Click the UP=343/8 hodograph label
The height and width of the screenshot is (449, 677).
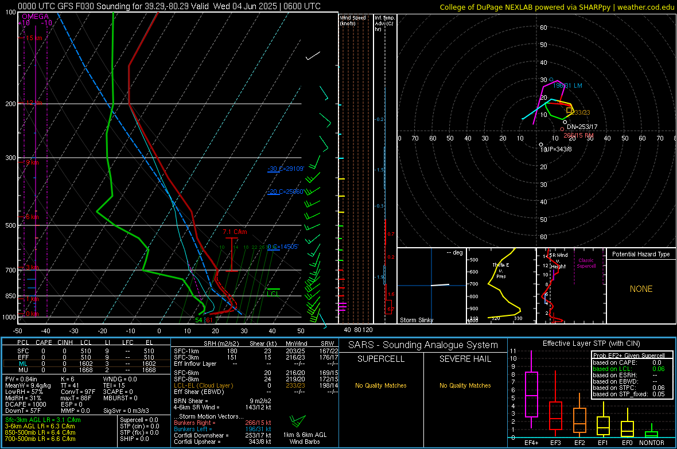(x=558, y=149)
